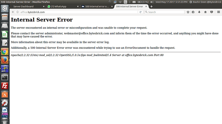
Task: Switch to '500 internal error o...' tab
Action: click(x=97, y=6)
